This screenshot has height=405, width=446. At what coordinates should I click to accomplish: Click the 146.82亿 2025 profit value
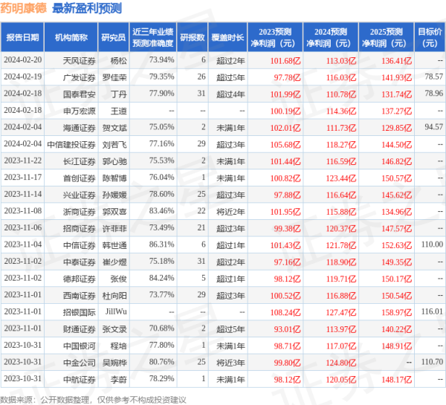(x=396, y=161)
